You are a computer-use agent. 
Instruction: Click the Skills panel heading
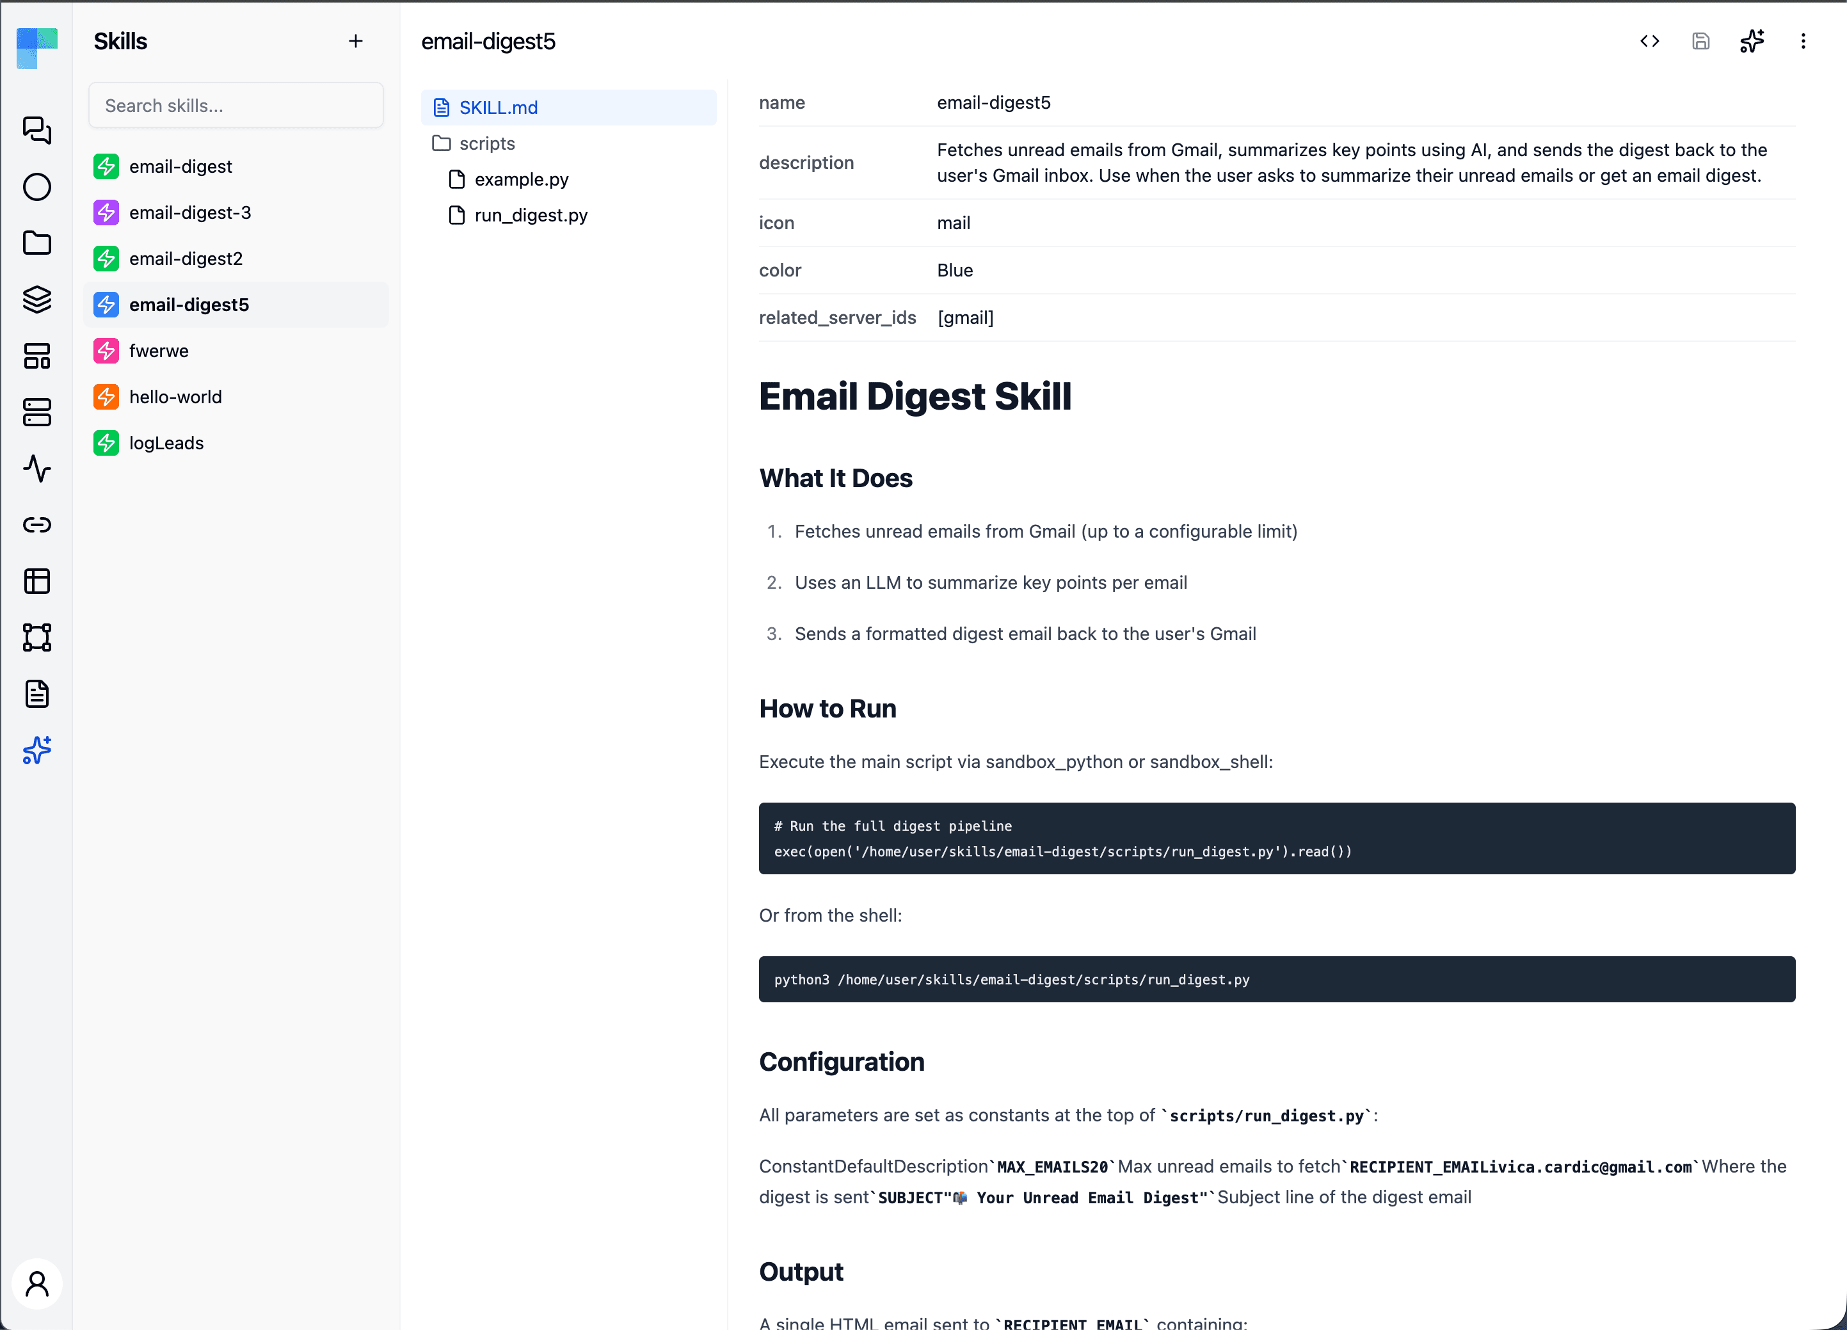tap(120, 42)
